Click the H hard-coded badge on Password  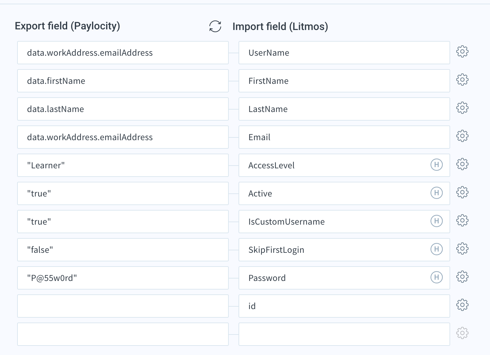point(437,277)
